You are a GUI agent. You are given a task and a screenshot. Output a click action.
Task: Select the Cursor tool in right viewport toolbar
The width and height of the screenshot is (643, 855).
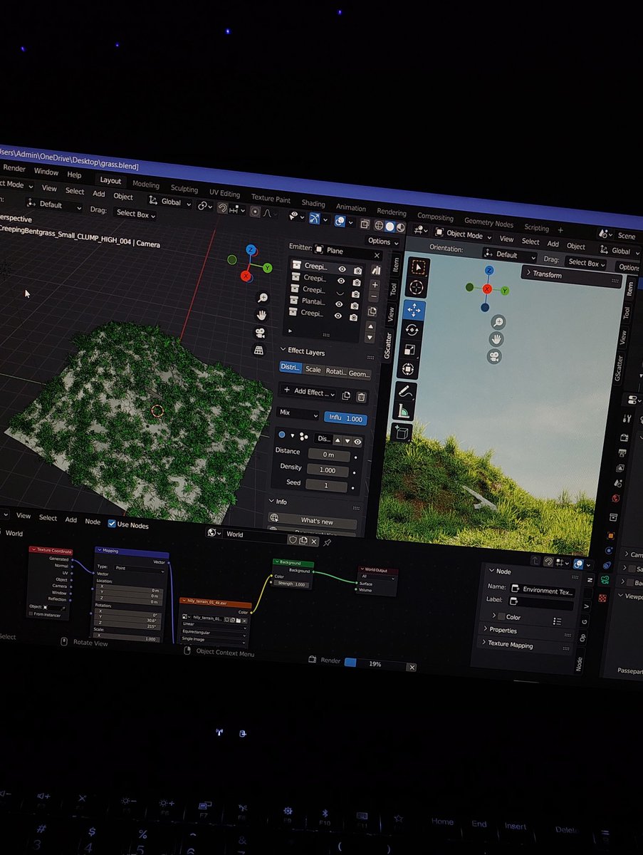click(x=417, y=288)
